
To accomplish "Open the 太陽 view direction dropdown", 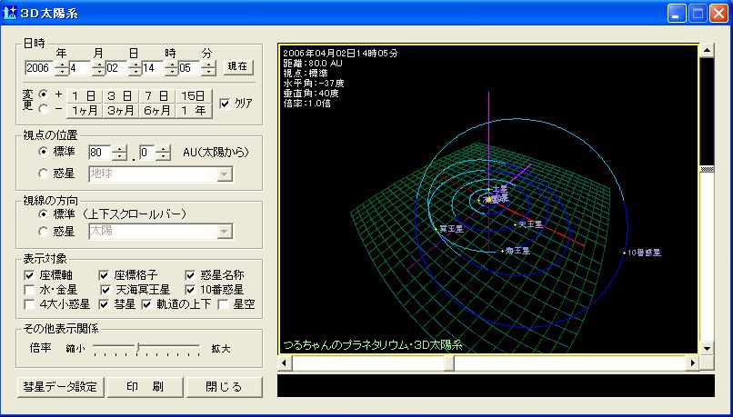I will click(x=225, y=232).
